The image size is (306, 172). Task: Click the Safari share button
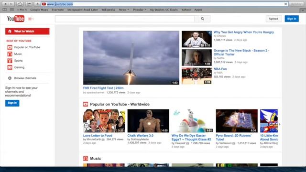[29, 4]
